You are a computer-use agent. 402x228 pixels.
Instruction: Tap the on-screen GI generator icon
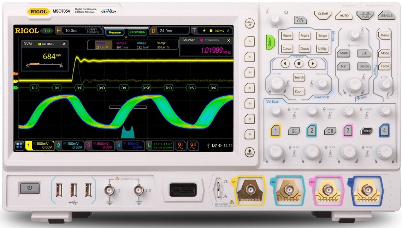coord(181,145)
